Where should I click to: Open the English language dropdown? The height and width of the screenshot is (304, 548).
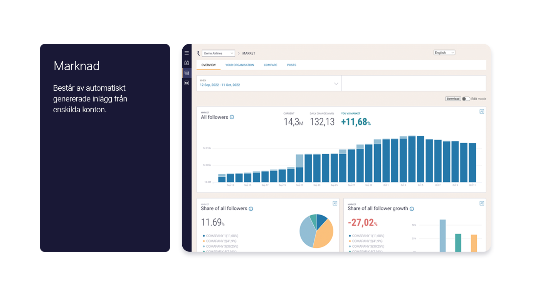tap(444, 52)
